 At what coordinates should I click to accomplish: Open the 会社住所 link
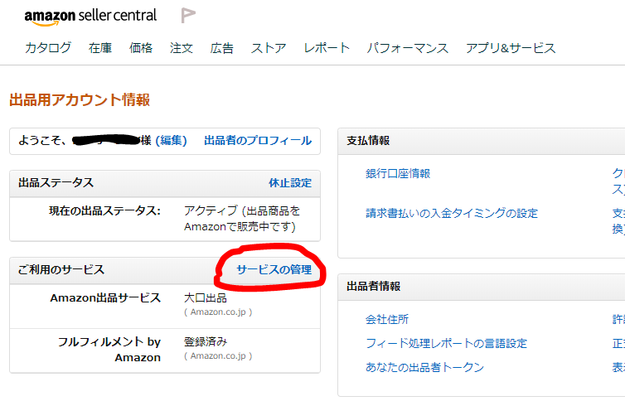387,319
